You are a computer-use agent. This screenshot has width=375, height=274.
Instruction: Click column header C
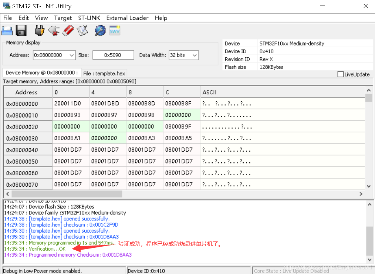point(182,92)
